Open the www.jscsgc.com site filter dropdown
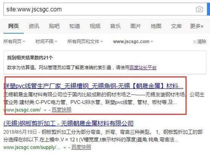Image resolution: width=210 pixels, height=153 pixels. point(133,41)
